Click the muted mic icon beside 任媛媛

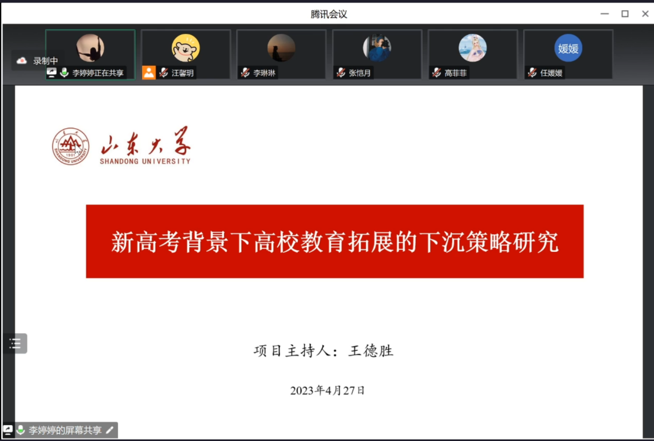coord(532,73)
